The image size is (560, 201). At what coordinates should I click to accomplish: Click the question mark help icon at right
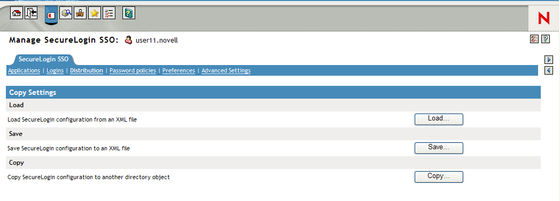click(x=546, y=39)
